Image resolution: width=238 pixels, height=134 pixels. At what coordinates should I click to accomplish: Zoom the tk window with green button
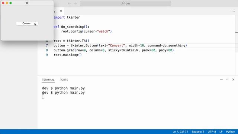[11, 3]
